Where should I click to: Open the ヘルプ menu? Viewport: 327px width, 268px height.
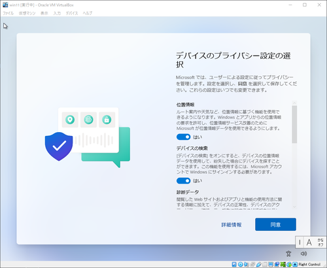point(88,13)
